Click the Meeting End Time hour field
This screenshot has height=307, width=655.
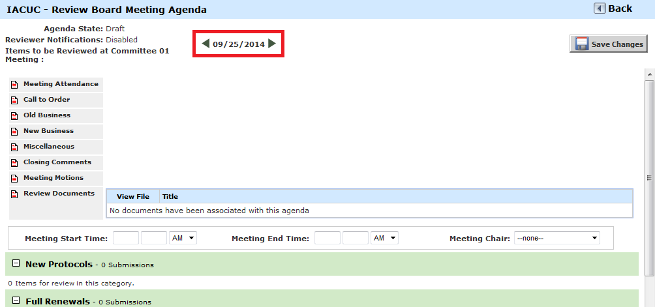(327, 238)
